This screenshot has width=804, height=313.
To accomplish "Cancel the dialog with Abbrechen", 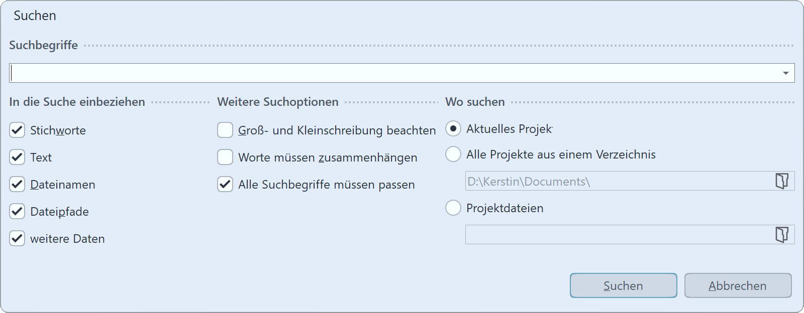I will pos(738,285).
